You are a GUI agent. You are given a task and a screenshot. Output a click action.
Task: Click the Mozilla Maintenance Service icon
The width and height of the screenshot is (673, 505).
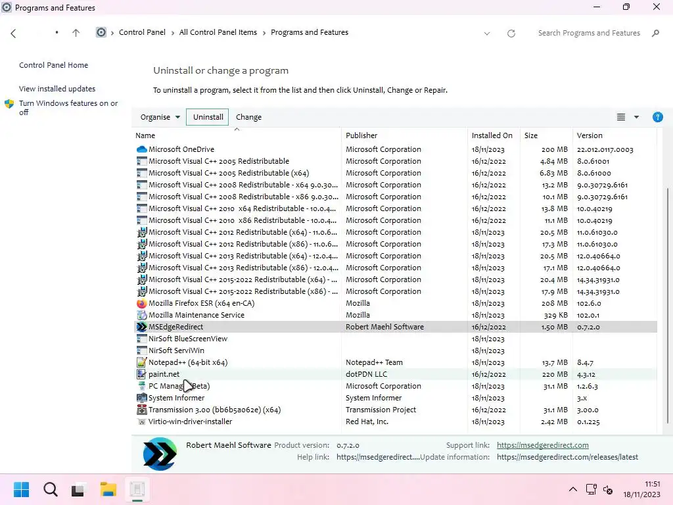(141, 315)
